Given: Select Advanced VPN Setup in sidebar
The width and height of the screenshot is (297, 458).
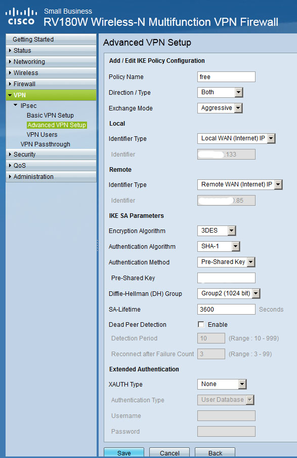Looking at the screenshot, I should pyautogui.click(x=57, y=125).
